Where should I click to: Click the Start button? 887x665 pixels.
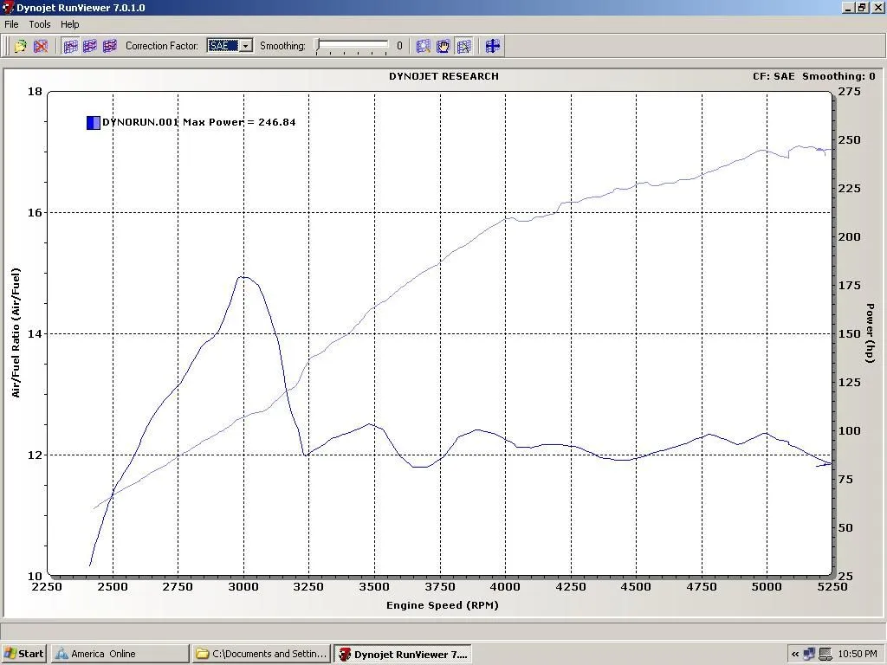pyautogui.click(x=23, y=653)
